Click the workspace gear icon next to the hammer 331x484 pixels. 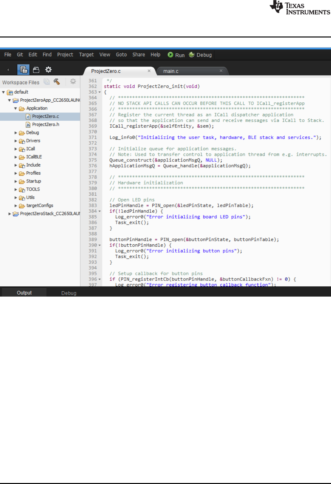(x=73, y=82)
